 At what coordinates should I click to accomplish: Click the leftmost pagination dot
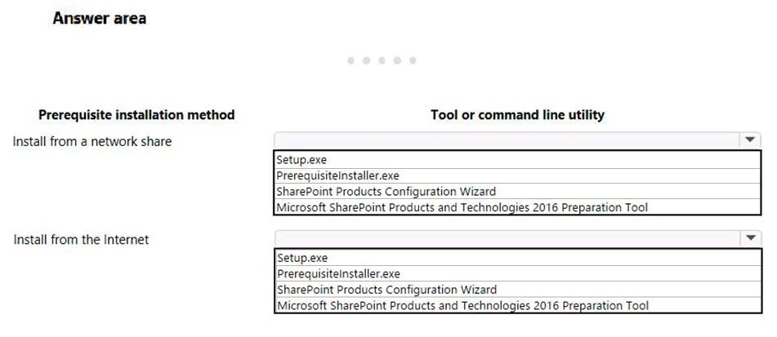tap(351, 60)
